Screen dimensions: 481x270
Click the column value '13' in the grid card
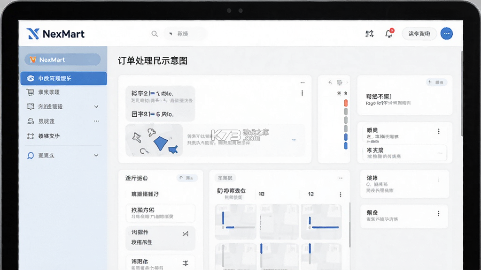pos(311,194)
